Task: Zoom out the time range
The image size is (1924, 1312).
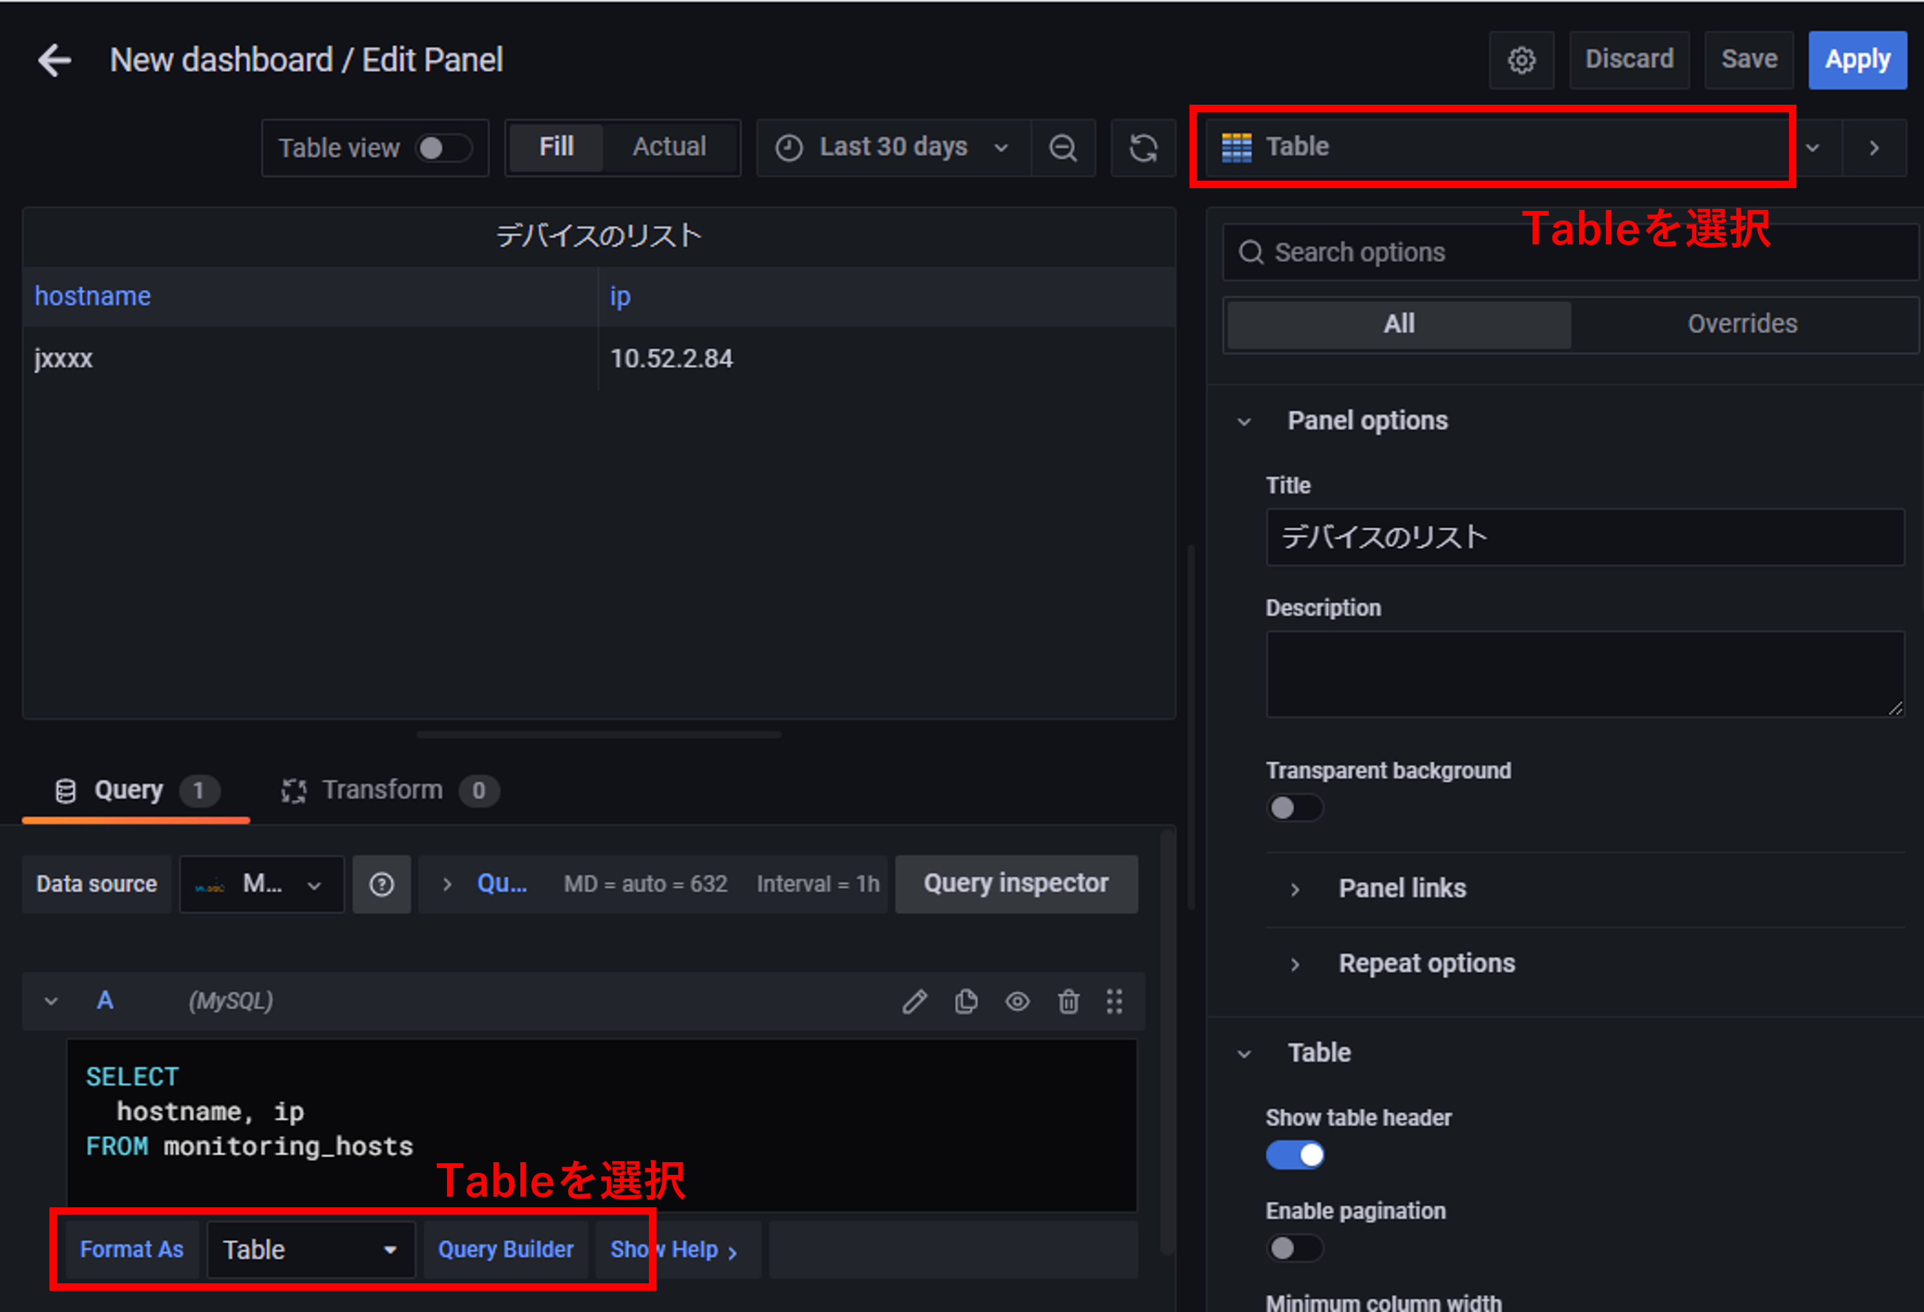Action: click(x=1063, y=148)
